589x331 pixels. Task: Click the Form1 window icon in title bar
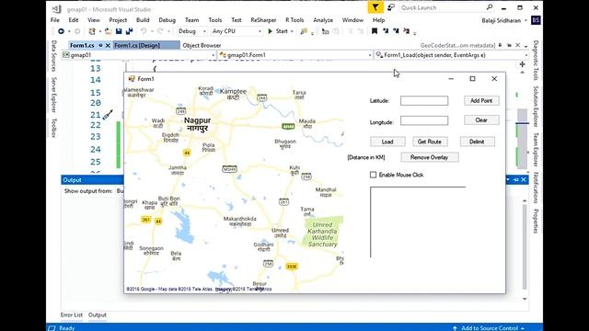[x=132, y=79]
